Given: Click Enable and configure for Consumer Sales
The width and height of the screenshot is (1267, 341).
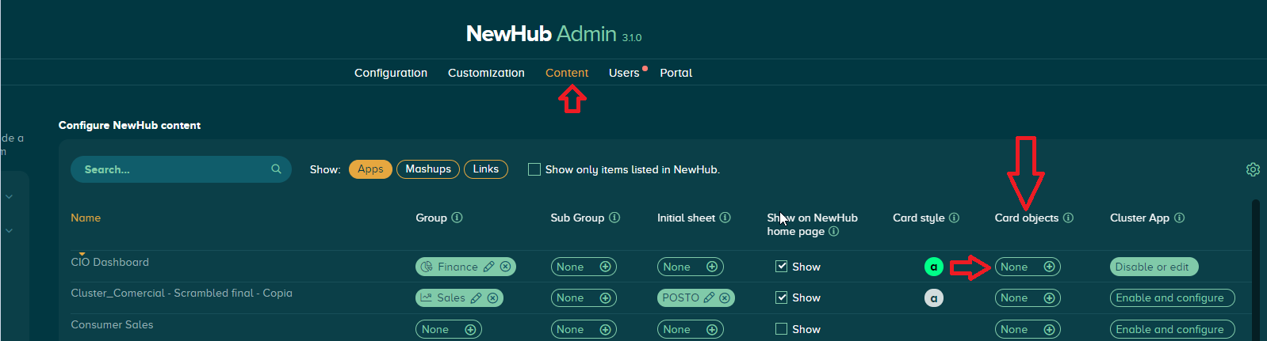Looking at the screenshot, I should [x=1172, y=329].
